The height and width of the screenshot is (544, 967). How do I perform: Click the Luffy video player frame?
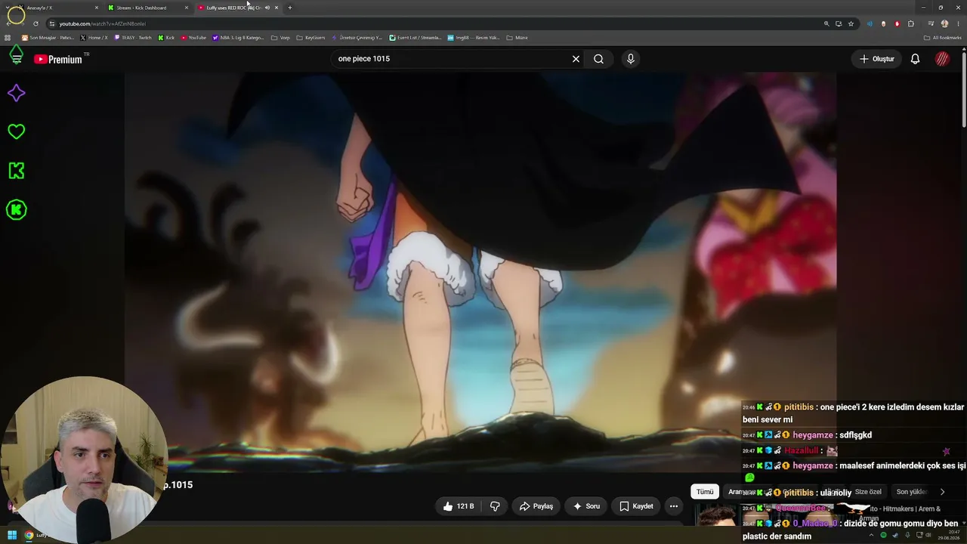(480, 273)
